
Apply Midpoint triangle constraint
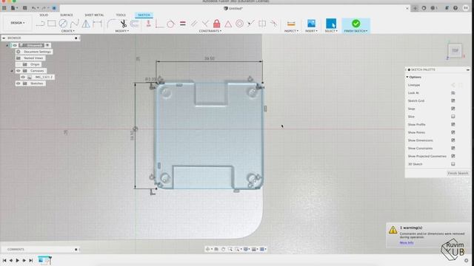click(228, 24)
